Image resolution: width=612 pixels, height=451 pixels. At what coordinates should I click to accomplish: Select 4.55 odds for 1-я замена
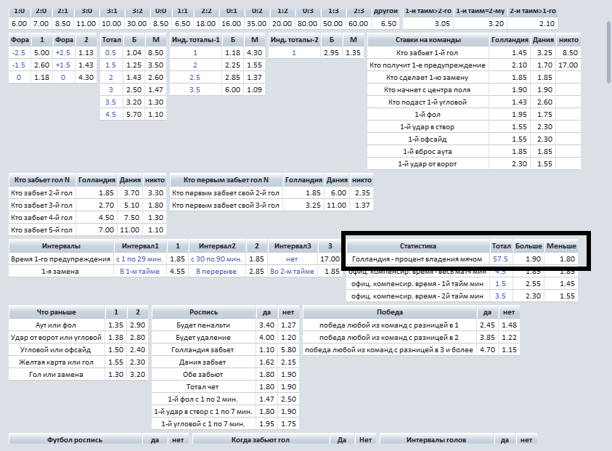pos(177,272)
